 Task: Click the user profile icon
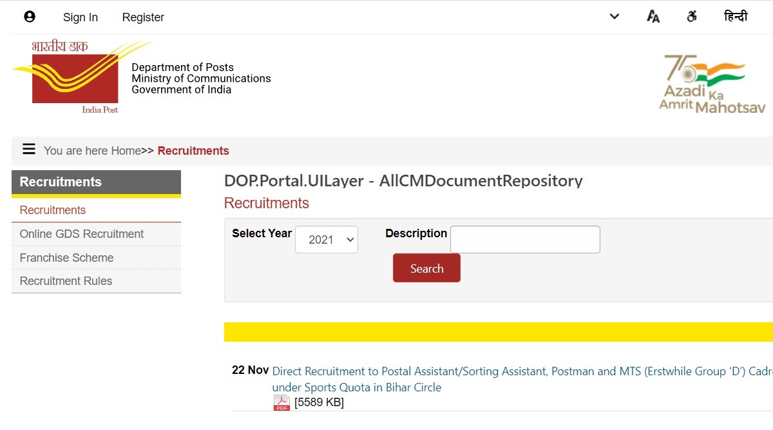pos(30,17)
